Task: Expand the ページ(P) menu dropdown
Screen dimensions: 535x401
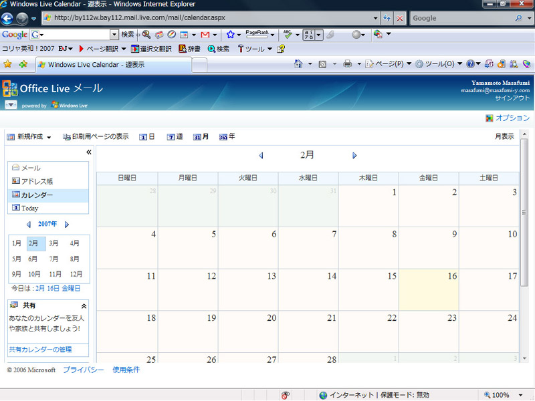Action: [409, 63]
